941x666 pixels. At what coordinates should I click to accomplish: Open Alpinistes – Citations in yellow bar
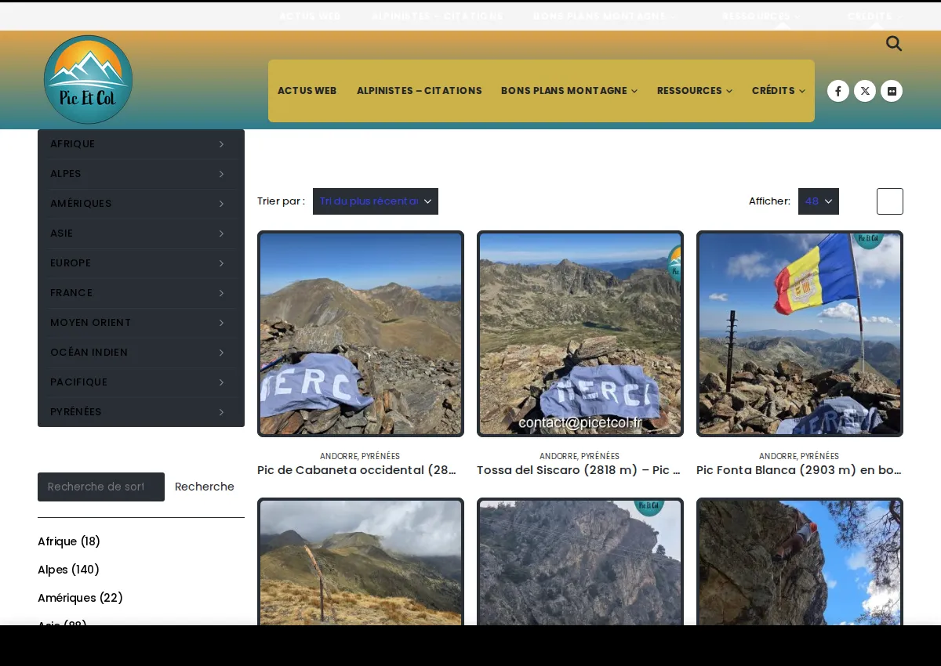[x=420, y=91]
